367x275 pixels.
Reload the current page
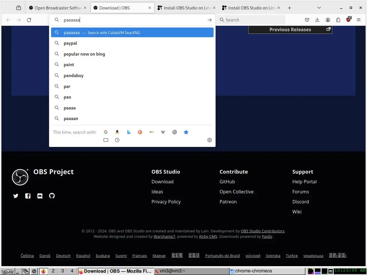(29, 20)
